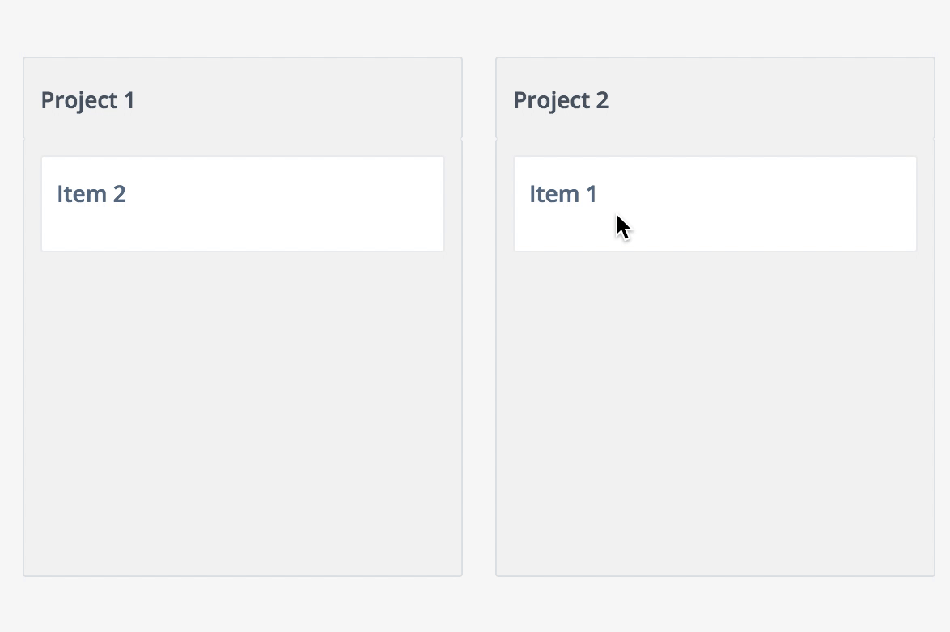Click the Item 2 label text
This screenshot has height=632, width=950.
[x=91, y=193]
